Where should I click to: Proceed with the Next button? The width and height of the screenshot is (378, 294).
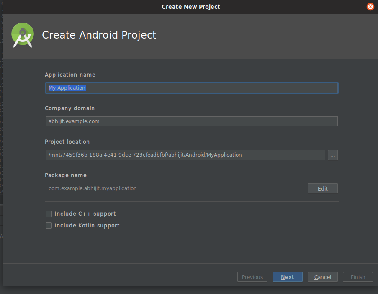pos(287,277)
